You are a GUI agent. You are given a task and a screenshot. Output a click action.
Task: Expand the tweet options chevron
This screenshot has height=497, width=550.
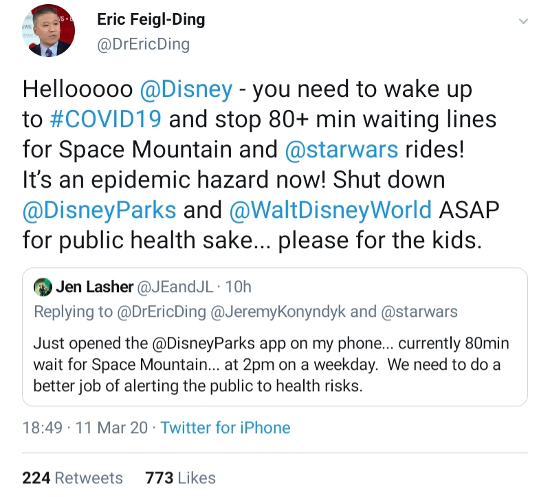(524, 22)
